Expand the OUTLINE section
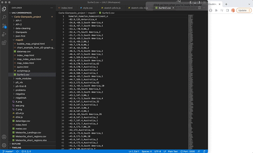 (16, 144)
